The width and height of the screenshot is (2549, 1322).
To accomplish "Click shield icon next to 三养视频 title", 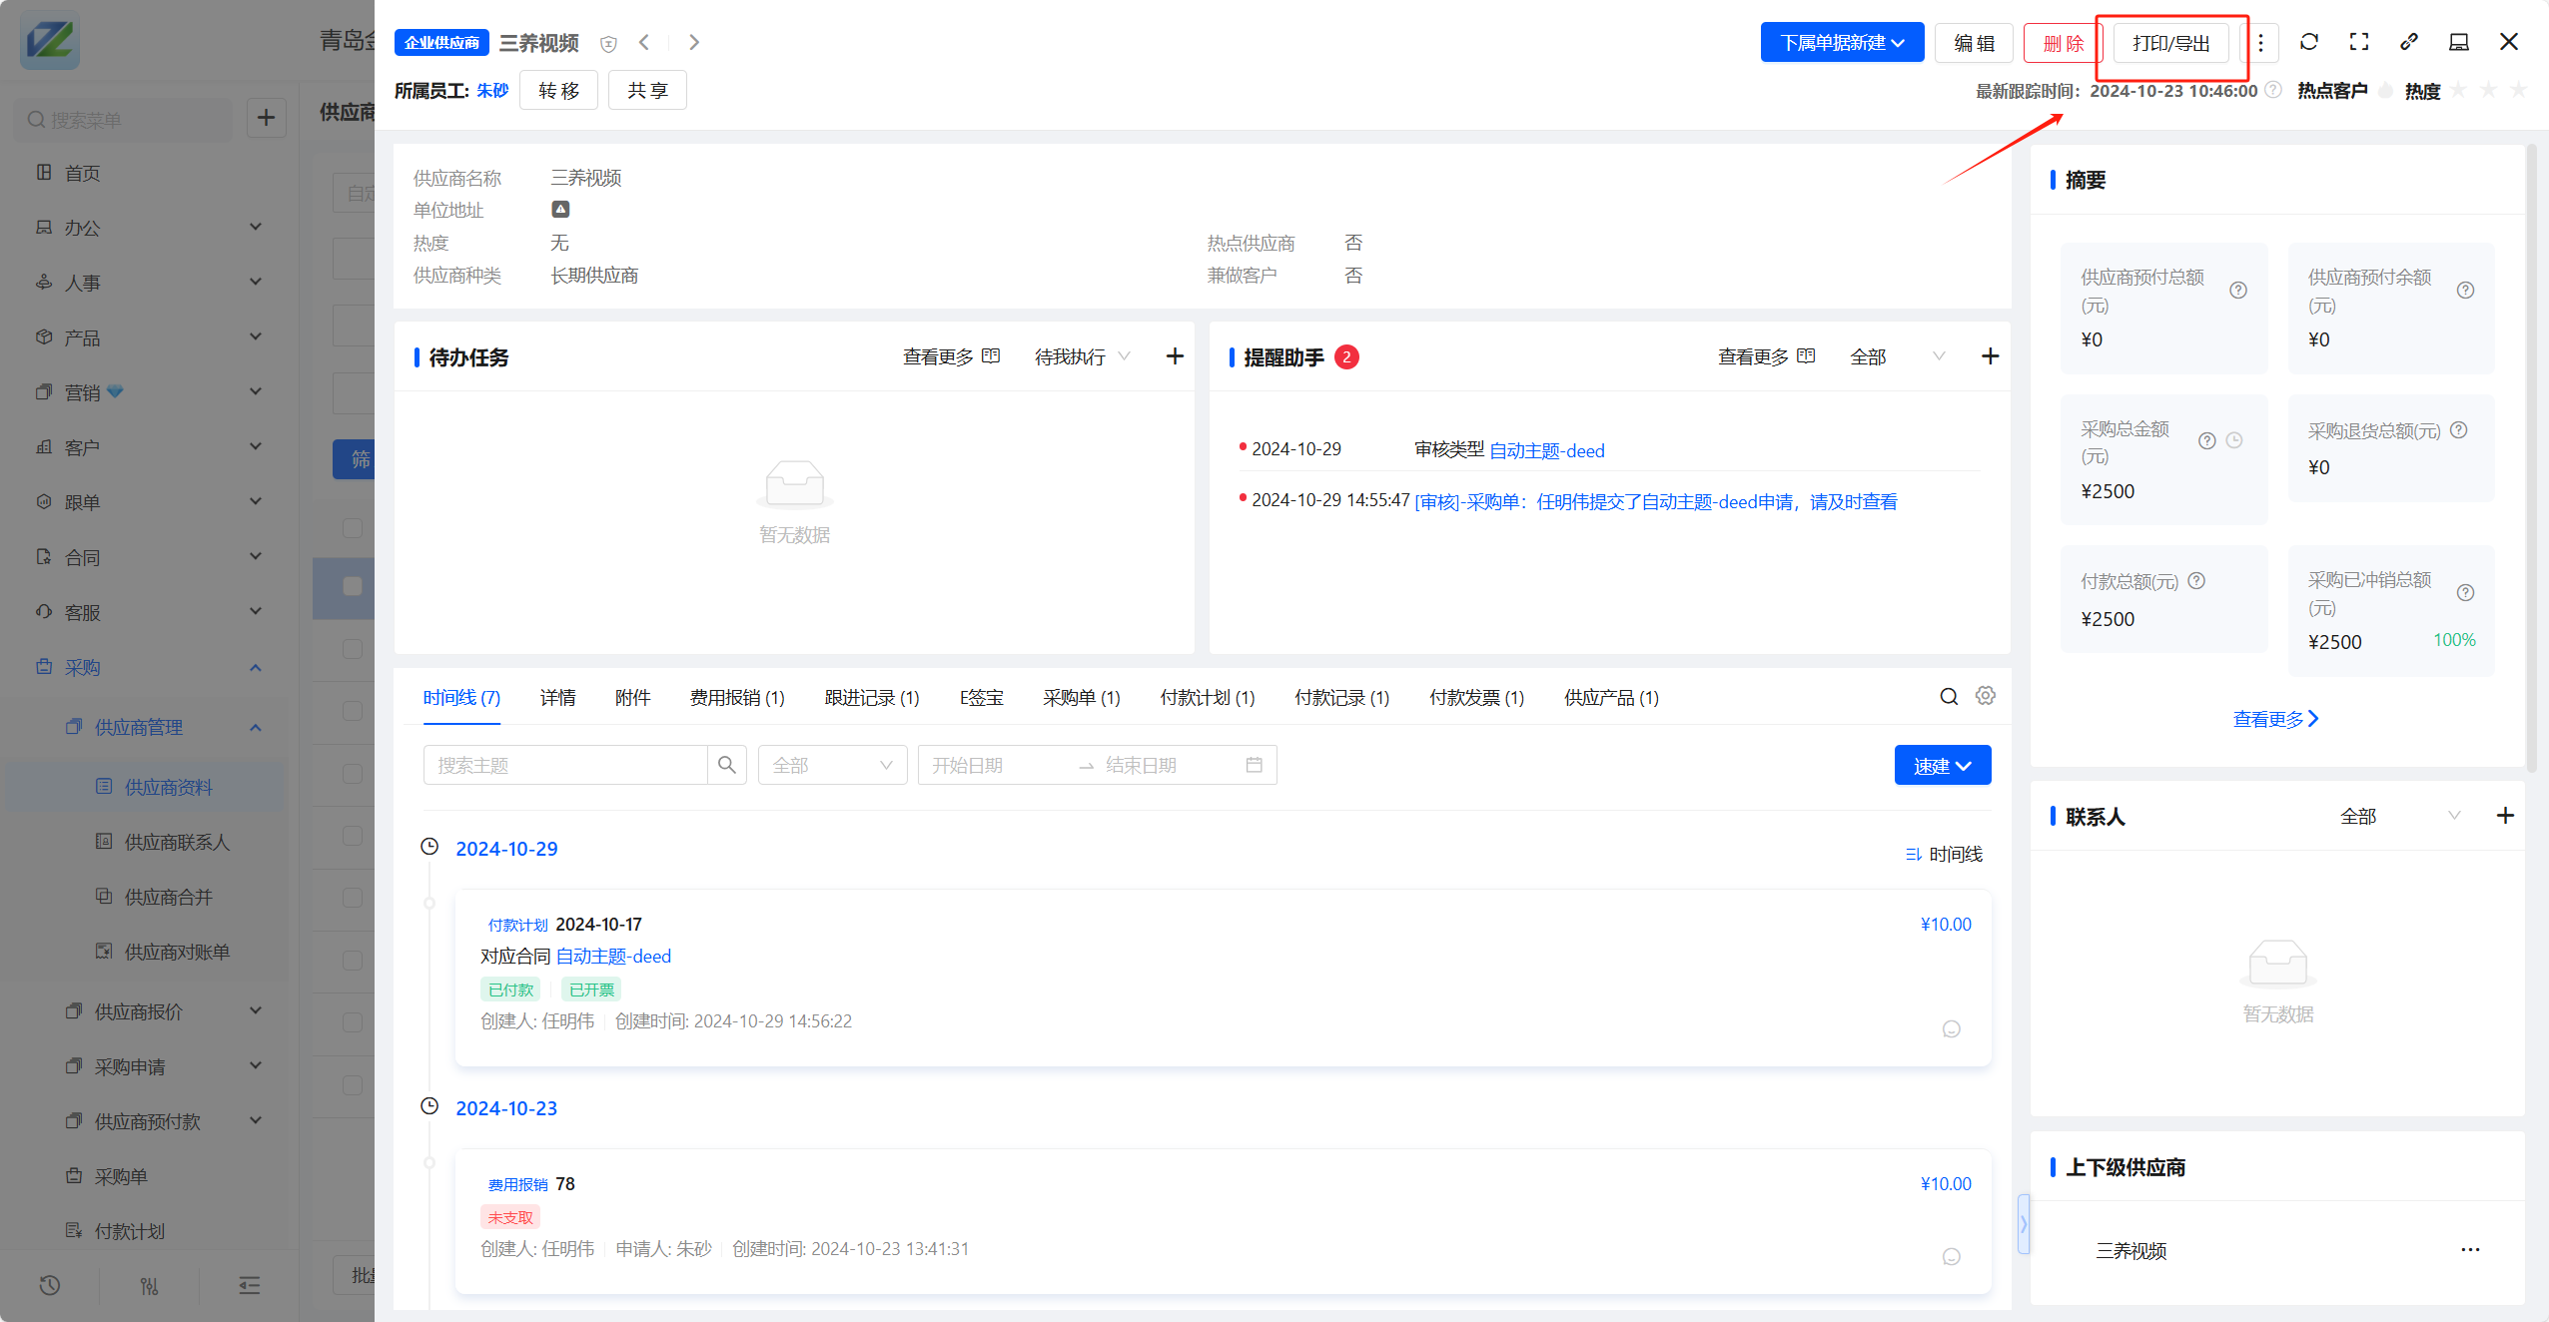I will tap(608, 43).
